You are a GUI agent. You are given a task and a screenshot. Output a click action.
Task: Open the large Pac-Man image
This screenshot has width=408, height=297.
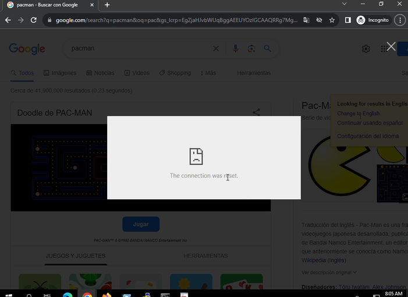pyautogui.click(x=339, y=165)
